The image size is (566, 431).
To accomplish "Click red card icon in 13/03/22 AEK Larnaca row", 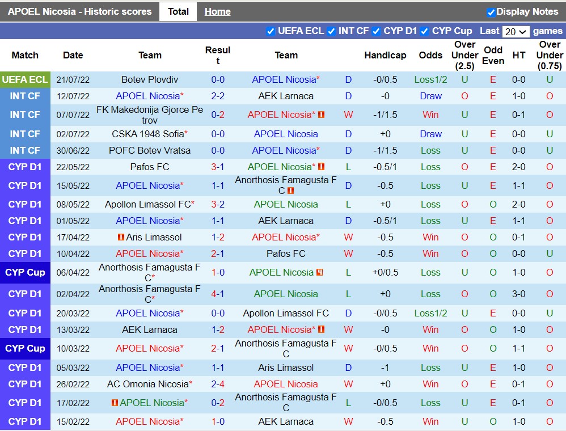I will point(322,329).
